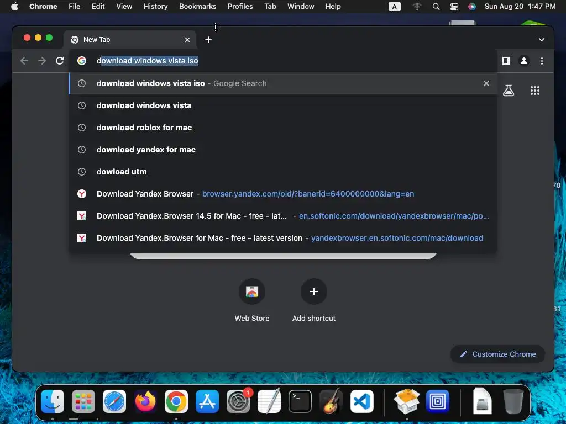Screen dimensions: 566x424
Task: Click the Google icon in the address bar
Action: point(82,61)
